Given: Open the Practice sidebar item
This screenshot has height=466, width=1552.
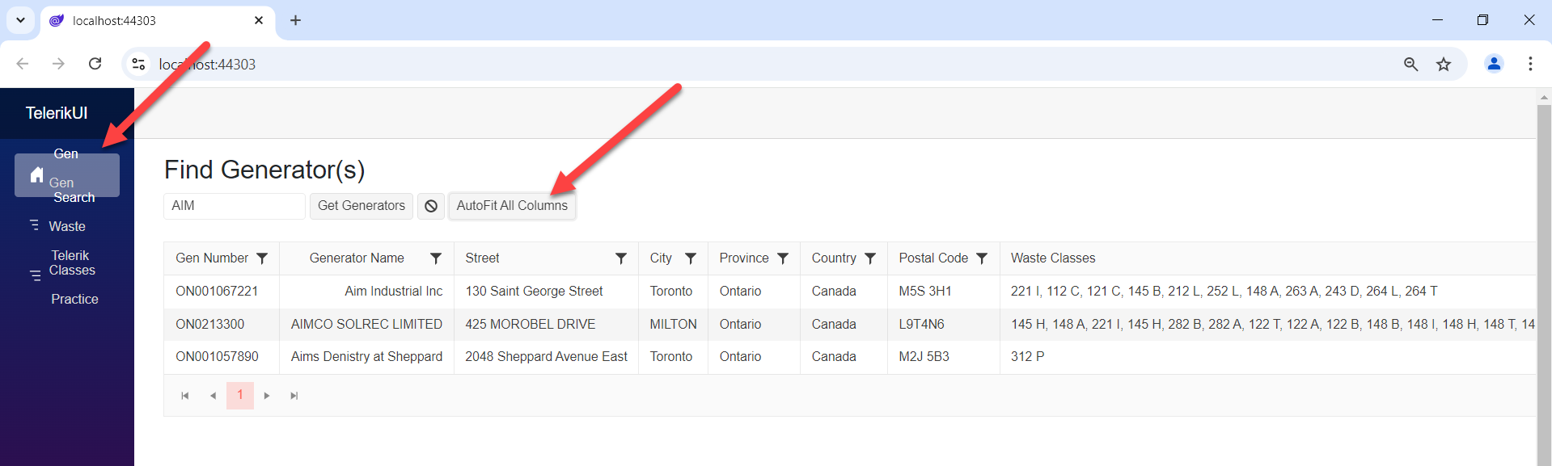Looking at the screenshot, I should coord(74,299).
